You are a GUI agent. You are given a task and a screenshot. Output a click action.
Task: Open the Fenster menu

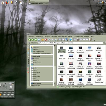click(87, 36)
